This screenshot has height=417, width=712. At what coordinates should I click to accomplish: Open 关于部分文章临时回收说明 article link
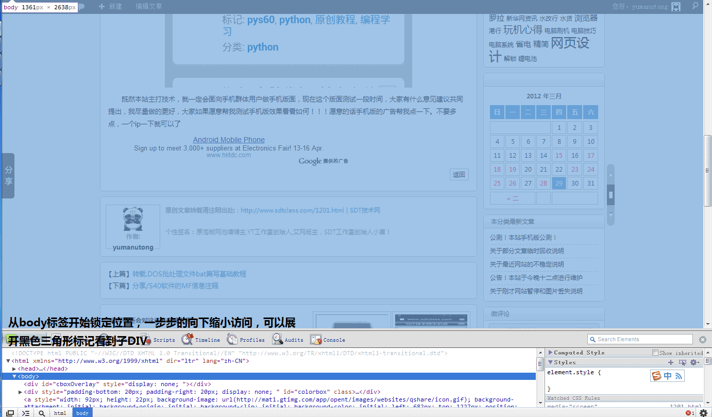click(x=527, y=251)
